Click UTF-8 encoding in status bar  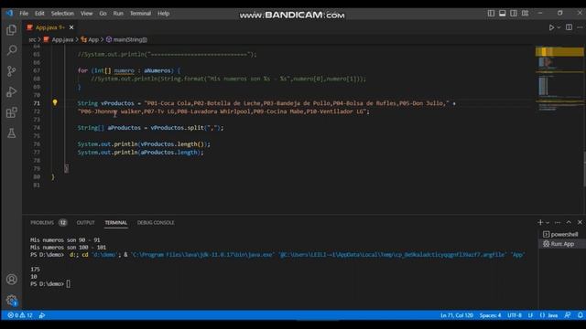[515, 315]
